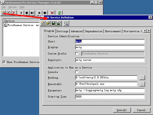The image size is (153, 115).
Task: Click the save-as floppy with document icon
Action: (x=59, y=23)
